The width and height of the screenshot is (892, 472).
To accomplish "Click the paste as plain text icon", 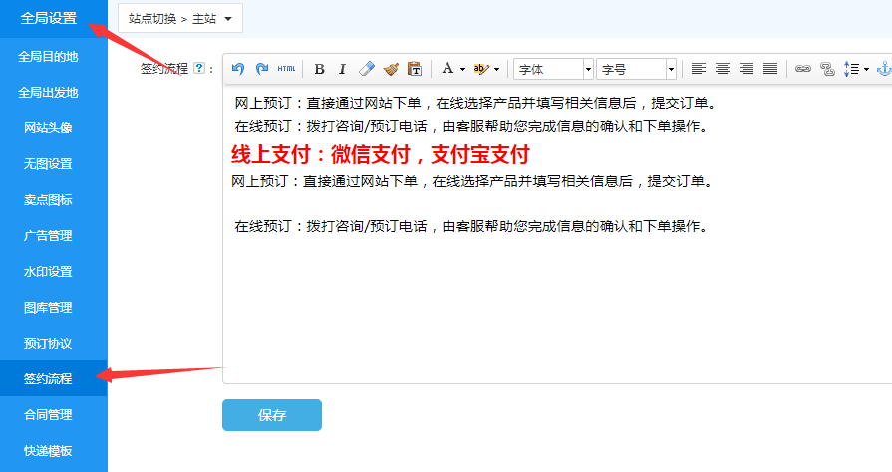I will [x=414, y=69].
